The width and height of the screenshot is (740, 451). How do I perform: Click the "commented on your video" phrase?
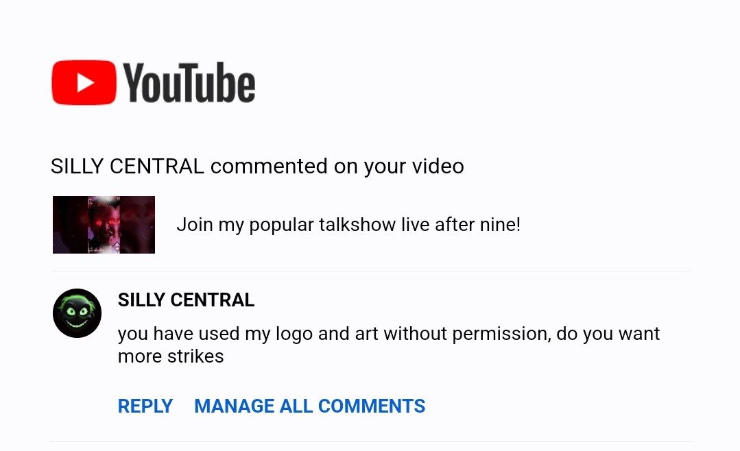point(337,166)
